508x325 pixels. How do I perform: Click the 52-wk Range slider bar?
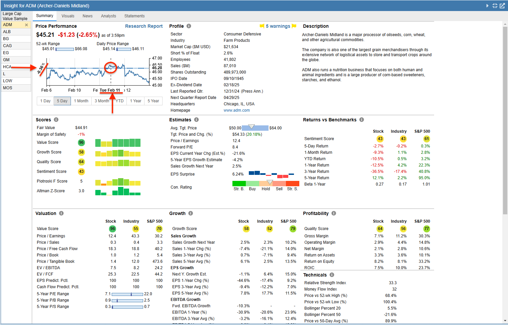click(65, 49)
